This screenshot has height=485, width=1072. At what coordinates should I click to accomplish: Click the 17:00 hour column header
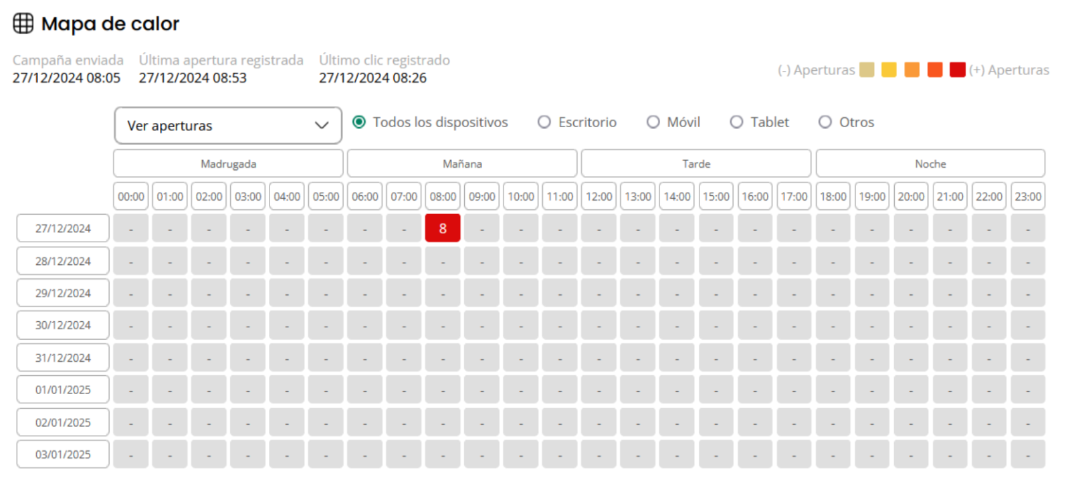point(794,197)
